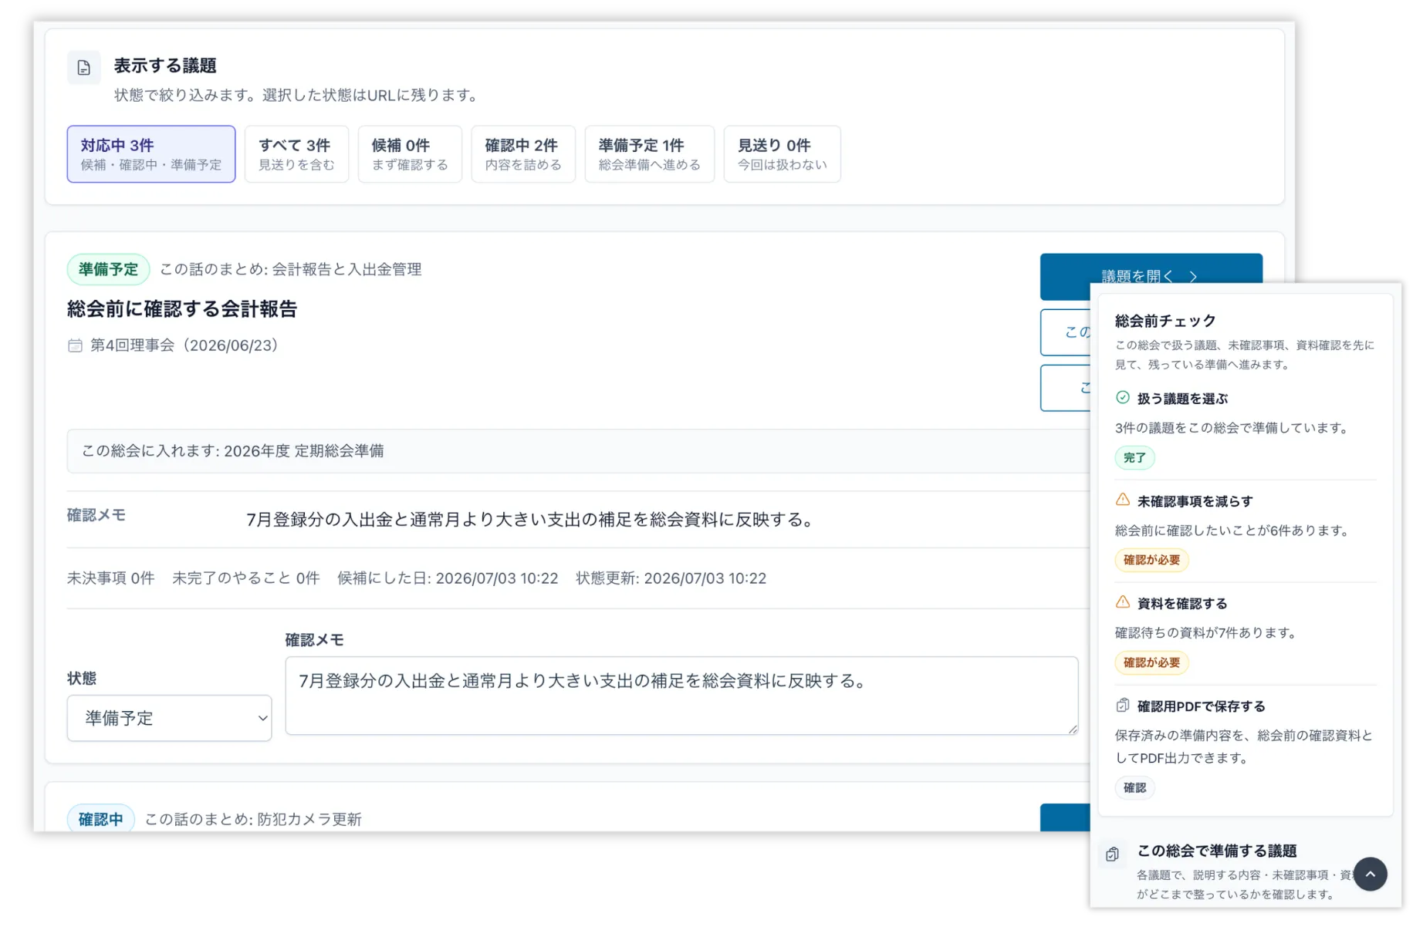
Task: Click the calendar icon next to 第4回理事会
Action: pyautogui.click(x=75, y=345)
